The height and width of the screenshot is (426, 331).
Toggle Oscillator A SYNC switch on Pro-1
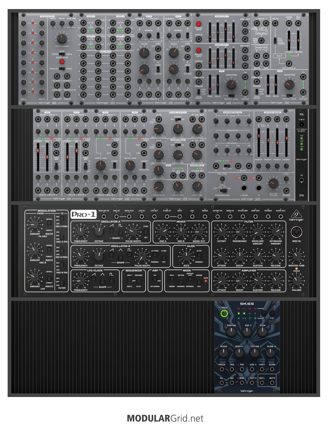click(x=146, y=232)
